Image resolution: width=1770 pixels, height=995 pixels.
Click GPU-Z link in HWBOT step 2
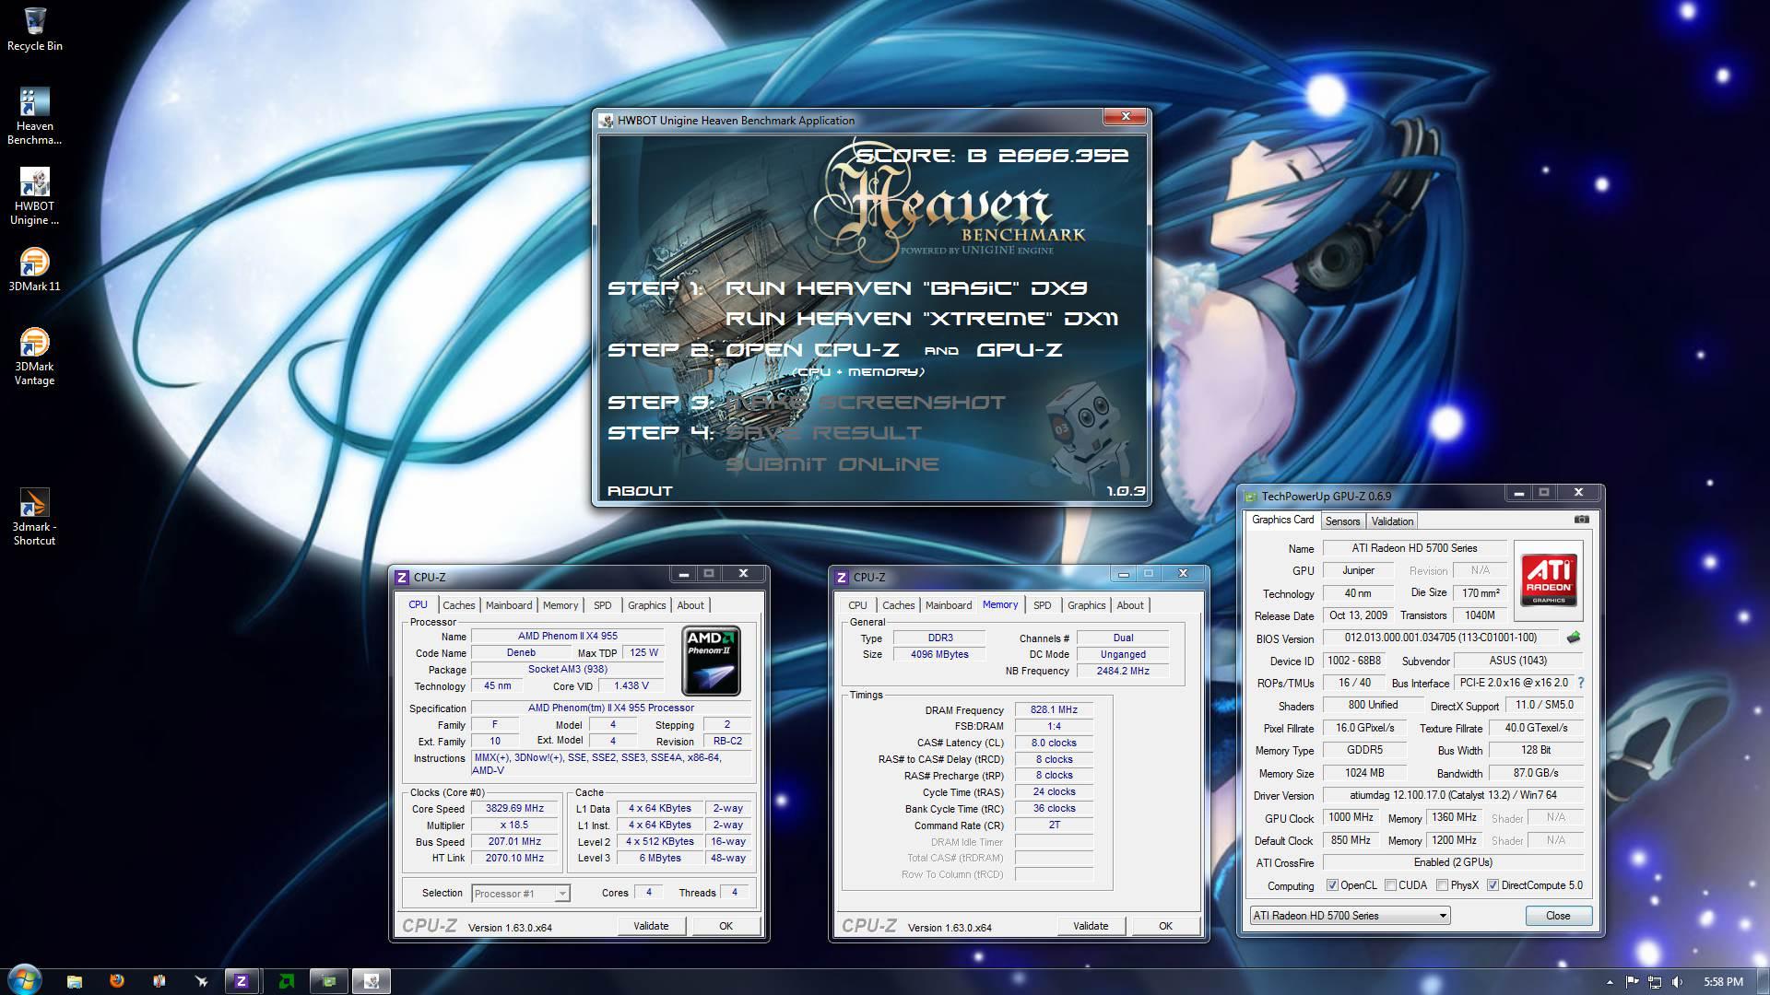tap(1020, 350)
